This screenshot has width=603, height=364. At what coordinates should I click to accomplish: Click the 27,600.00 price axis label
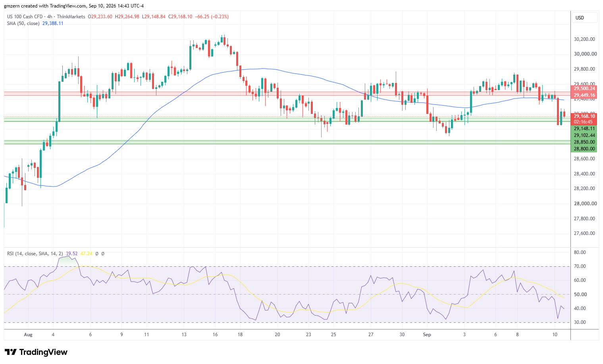pos(584,233)
